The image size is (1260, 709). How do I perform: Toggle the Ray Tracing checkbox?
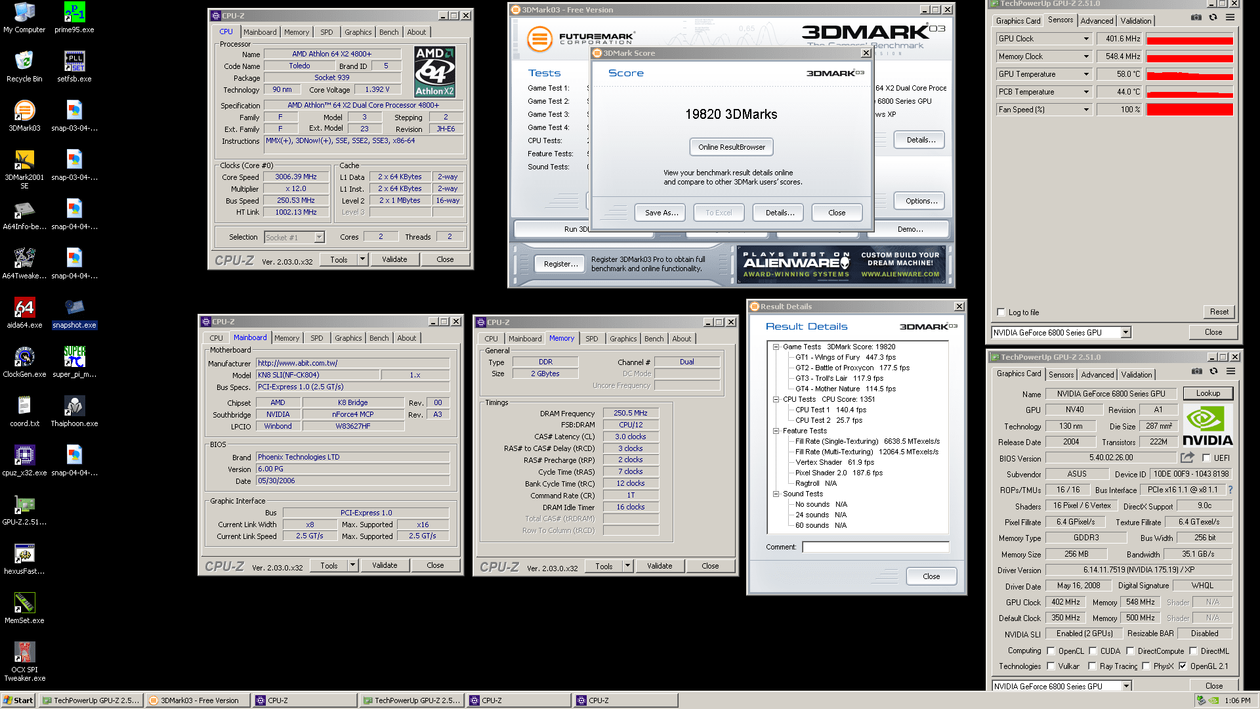tap(1092, 666)
